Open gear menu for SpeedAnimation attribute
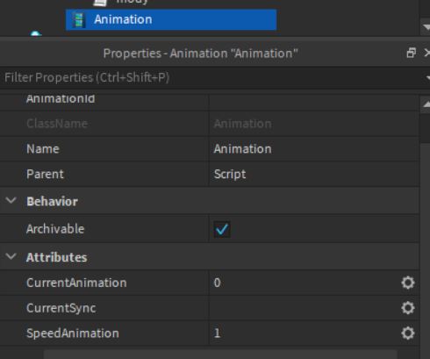The image size is (430, 359). 408,333
